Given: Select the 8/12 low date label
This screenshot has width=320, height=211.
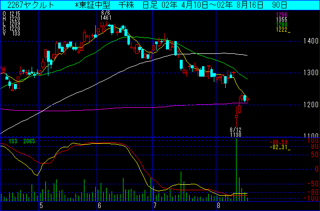Looking at the screenshot, I should (x=236, y=129).
